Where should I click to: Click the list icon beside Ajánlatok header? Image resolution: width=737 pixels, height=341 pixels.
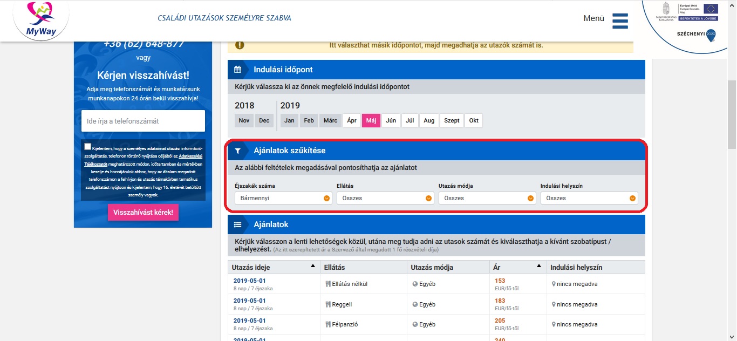(x=237, y=224)
